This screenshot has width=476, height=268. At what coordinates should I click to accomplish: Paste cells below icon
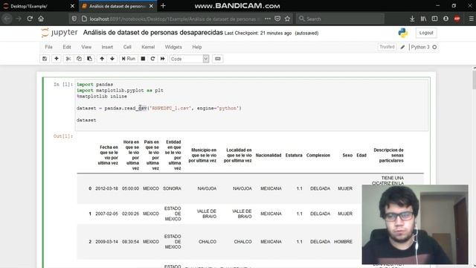(89, 59)
